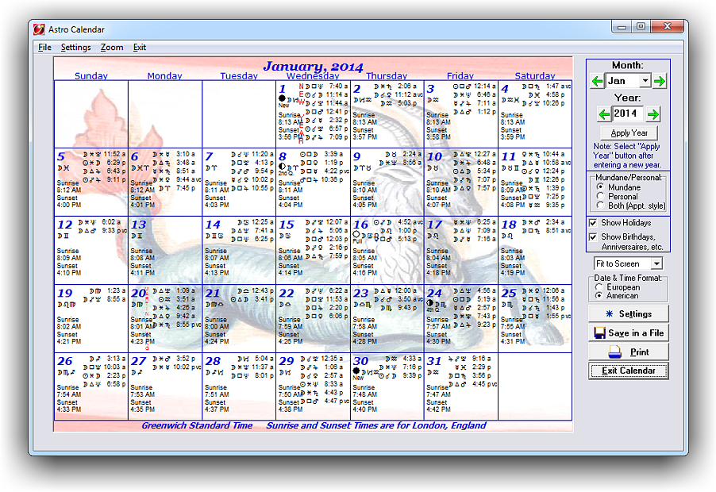Image resolution: width=716 pixels, height=492 pixels.
Task: Click the Astro Calendar app icon in title bar
Action: pyautogui.click(x=39, y=29)
